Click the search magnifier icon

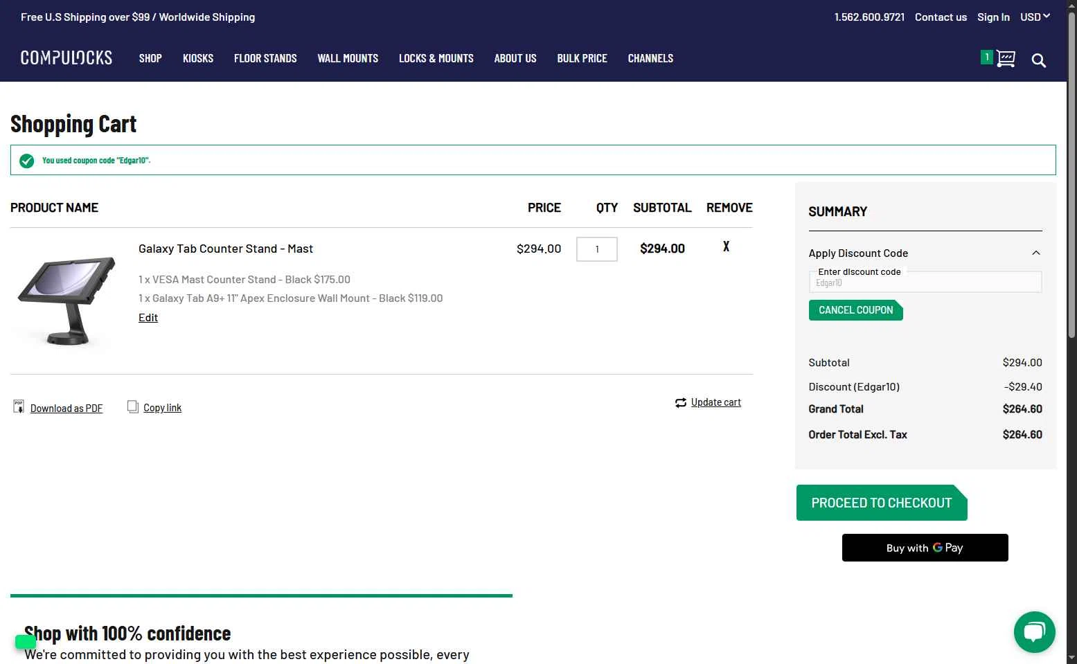click(1038, 60)
